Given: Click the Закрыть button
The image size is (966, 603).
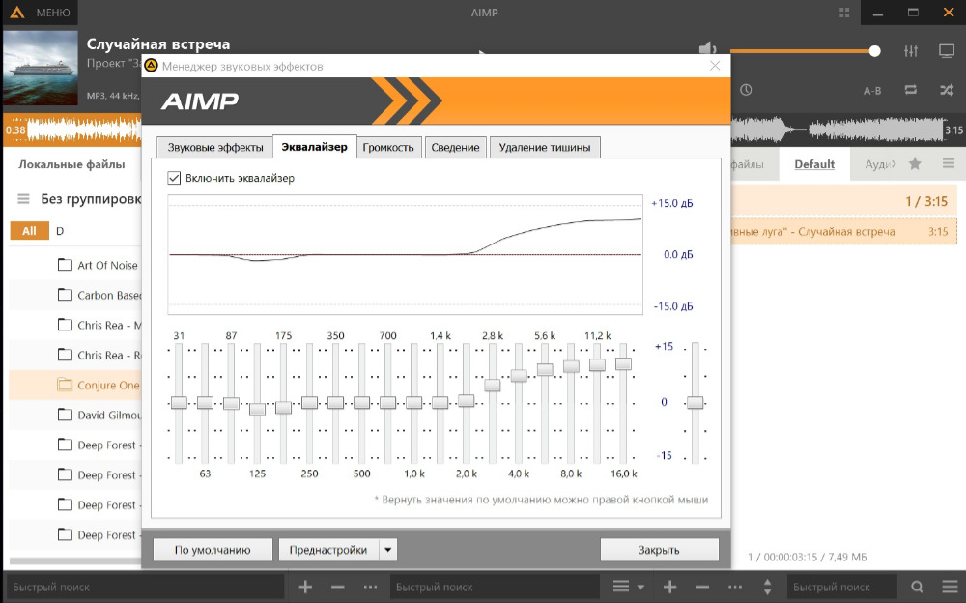Looking at the screenshot, I should (x=659, y=550).
